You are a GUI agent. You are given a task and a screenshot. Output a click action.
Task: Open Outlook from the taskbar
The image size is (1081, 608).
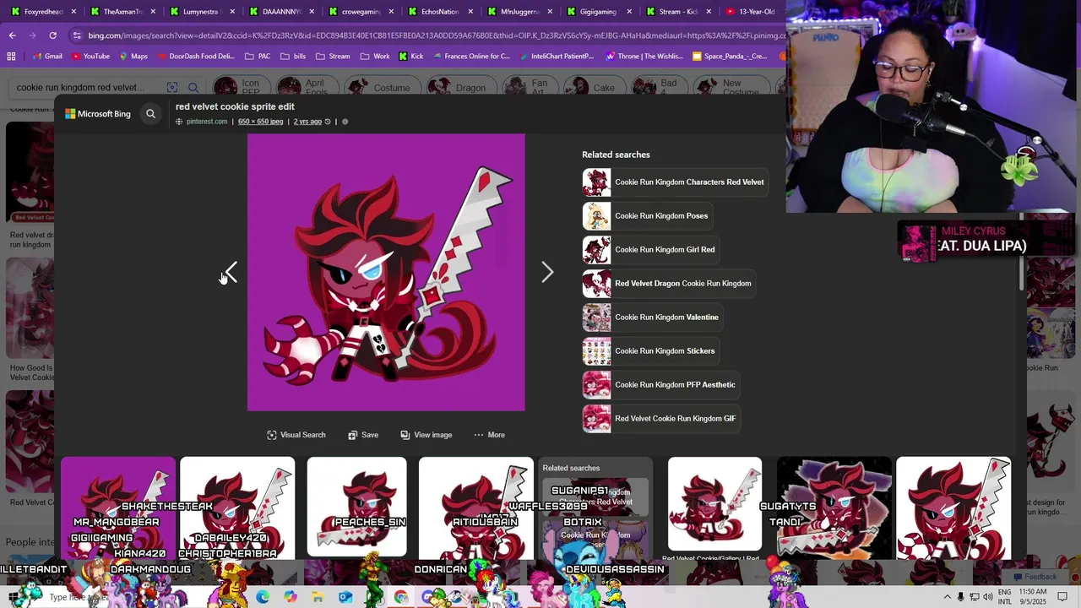click(x=345, y=597)
